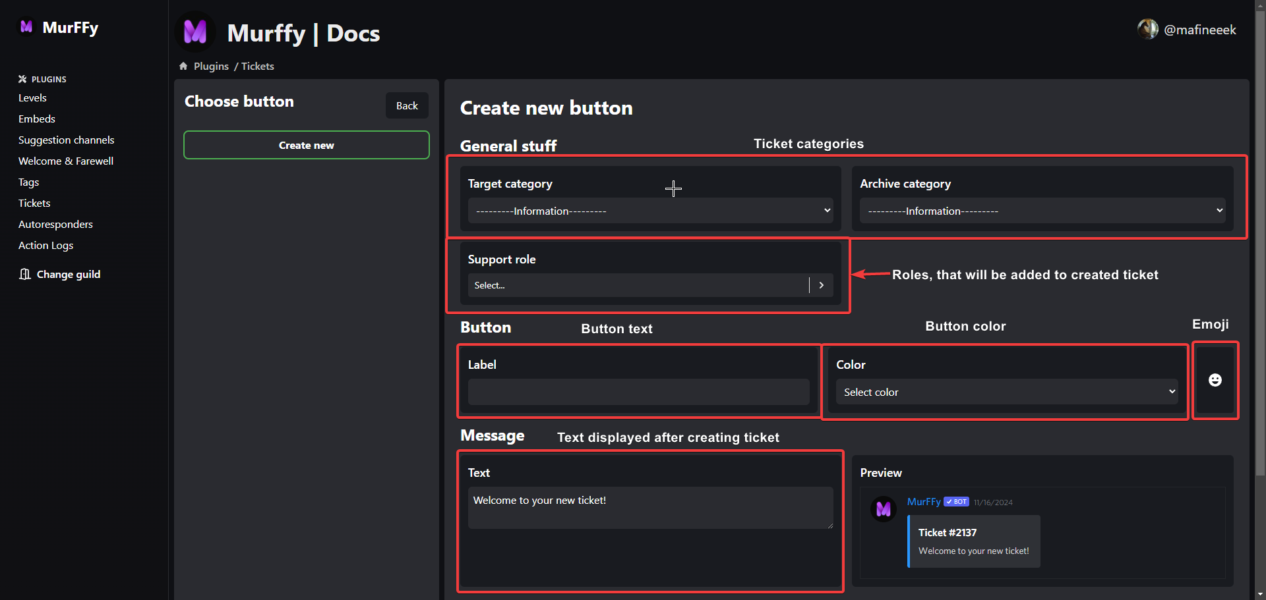Open the emoji picker smiley icon
Viewport: 1266px width, 600px height.
1215,380
